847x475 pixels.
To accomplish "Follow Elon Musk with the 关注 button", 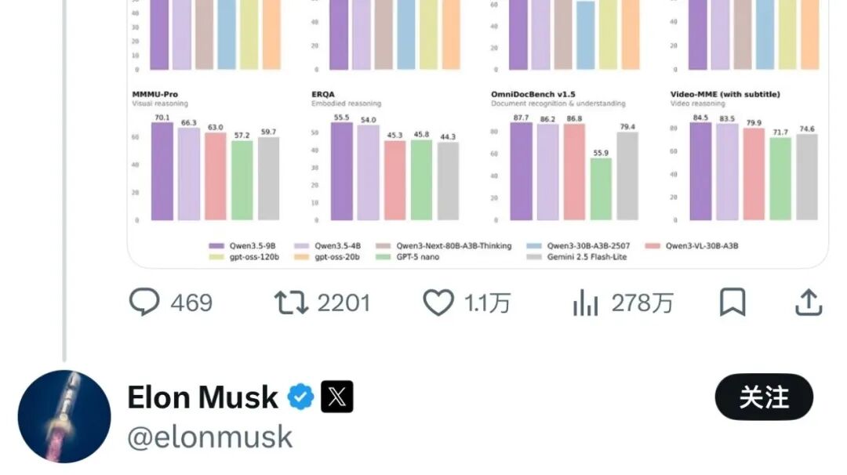I will [x=764, y=397].
